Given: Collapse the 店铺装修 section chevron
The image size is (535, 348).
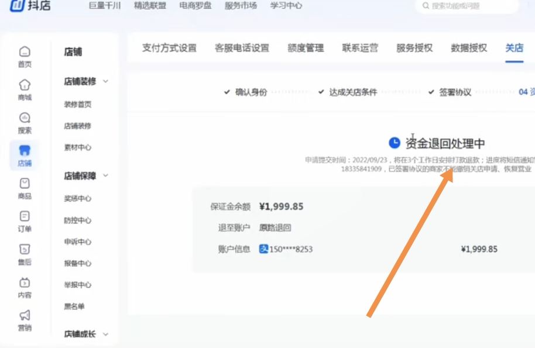Looking at the screenshot, I should [x=105, y=81].
